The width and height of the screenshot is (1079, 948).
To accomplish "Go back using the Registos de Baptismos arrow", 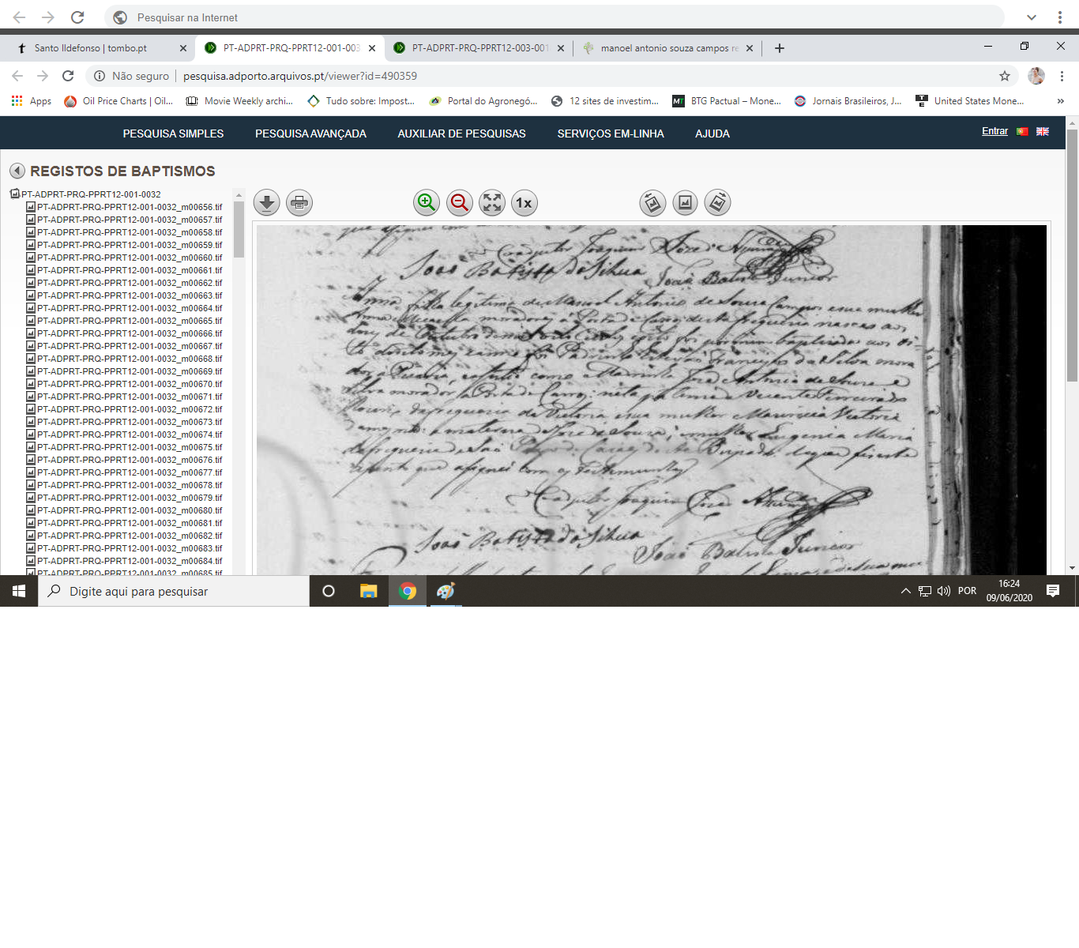I will click(17, 171).
